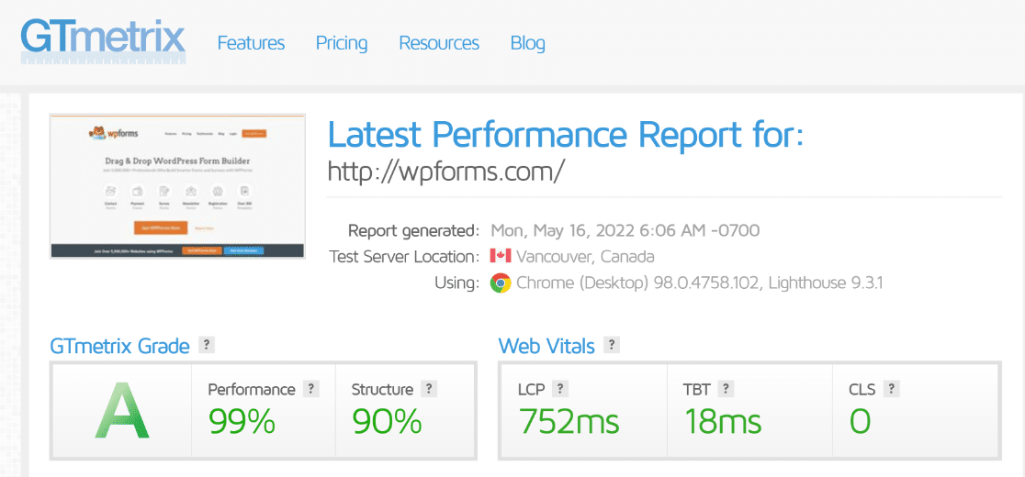Image resolution: width=1025 pixels, height=477 pixels.
Task: Click Vancouver, Canada server location text
Action: click(585, 257)
